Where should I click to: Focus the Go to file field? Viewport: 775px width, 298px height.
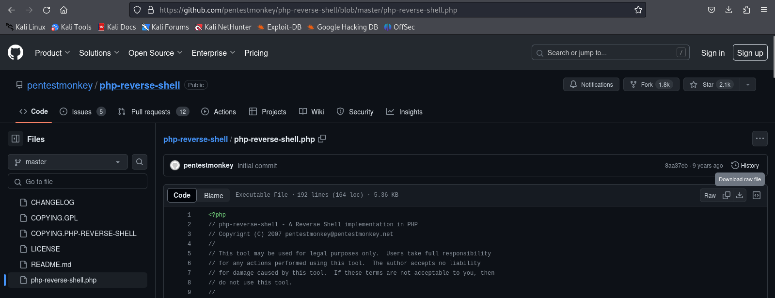[x=78, y=182]
